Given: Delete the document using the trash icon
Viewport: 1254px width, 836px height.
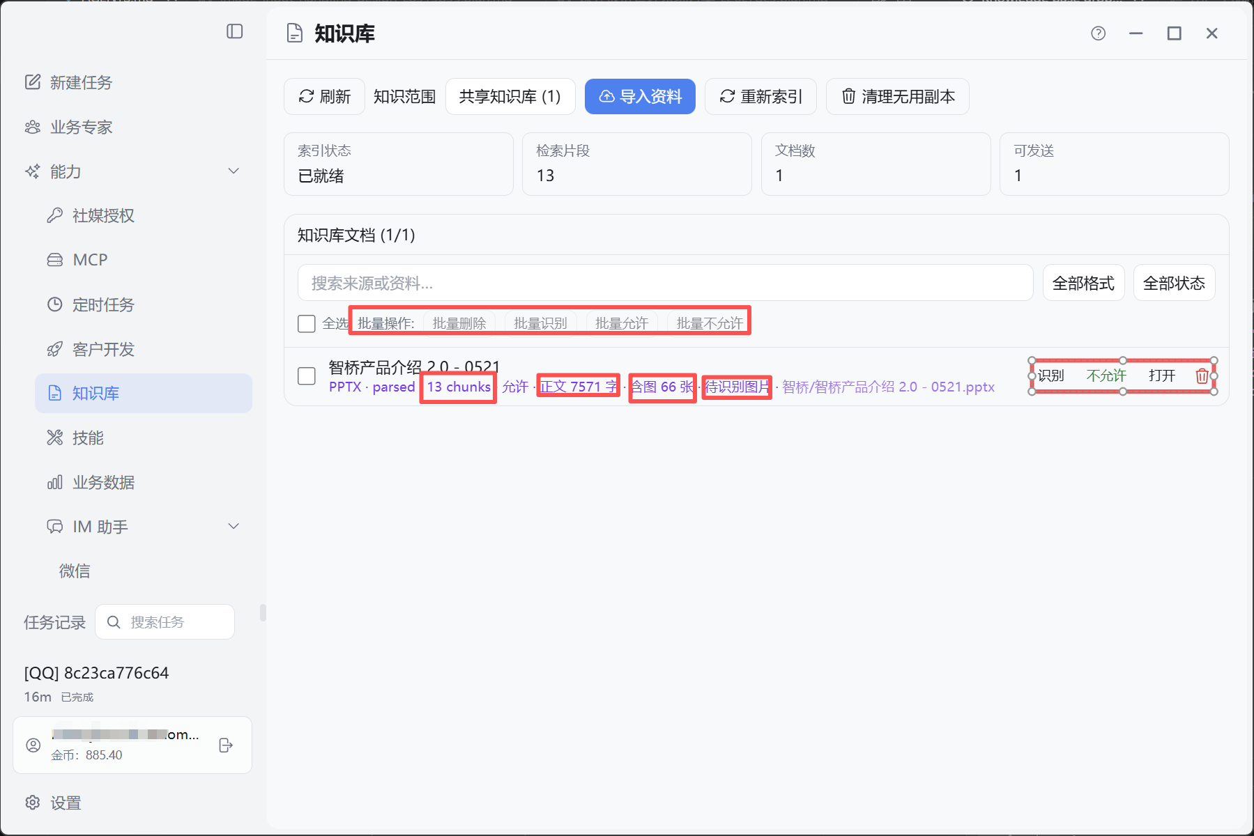Looking at the screenshot, I should click(x=1202, y=376).
